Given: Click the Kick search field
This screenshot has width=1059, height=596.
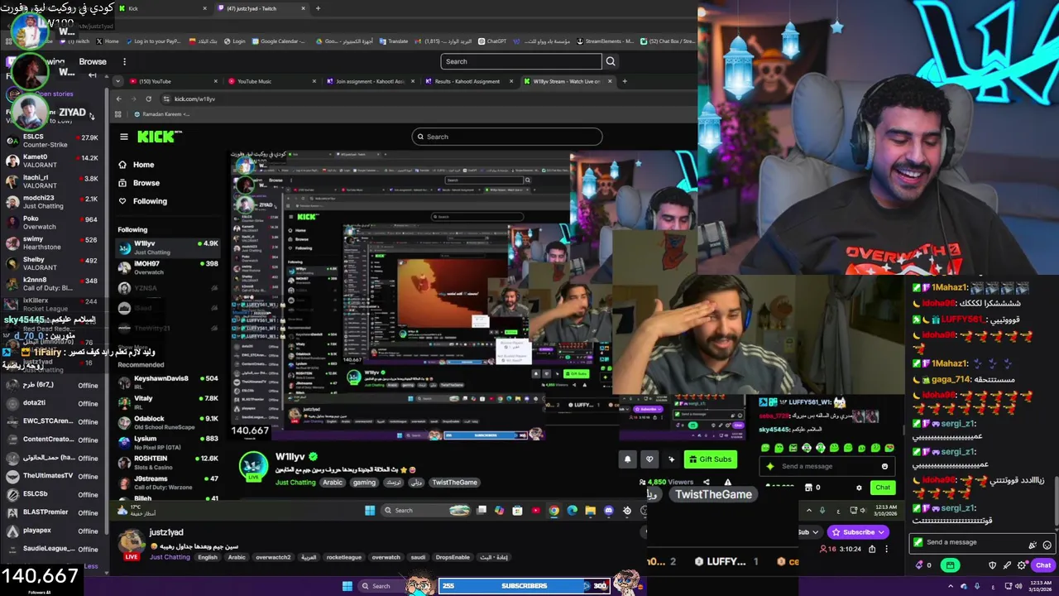Looking at the screenshot, I should tap(506, 137).
